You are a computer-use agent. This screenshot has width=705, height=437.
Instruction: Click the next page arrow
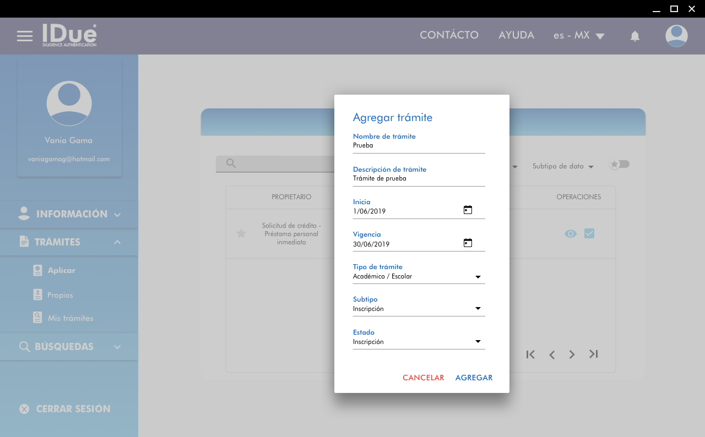click(572, 354)
